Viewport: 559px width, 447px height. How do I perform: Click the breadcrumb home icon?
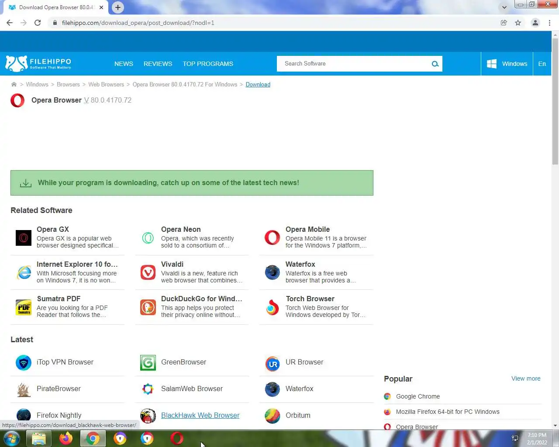pos(14,84)
